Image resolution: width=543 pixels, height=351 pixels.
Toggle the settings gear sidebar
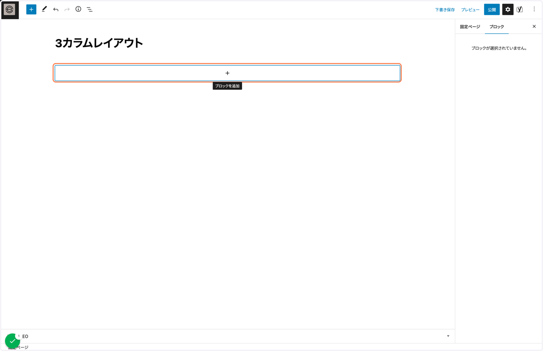[508, 10]
